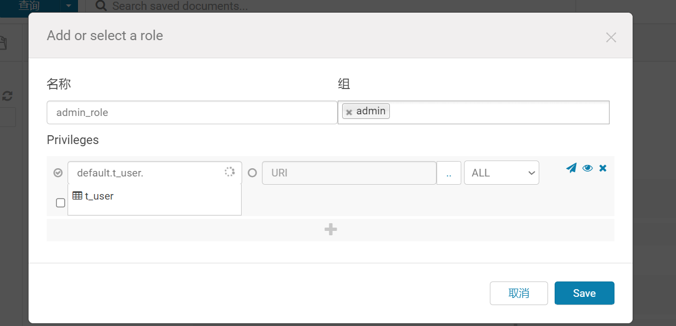Open the ALL privilege level dropdown
The image size is (676, 326).
501,173
